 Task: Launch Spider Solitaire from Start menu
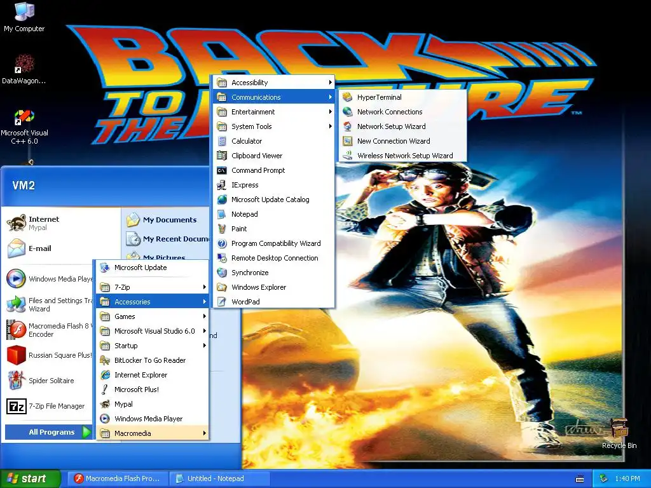[49, 381]
